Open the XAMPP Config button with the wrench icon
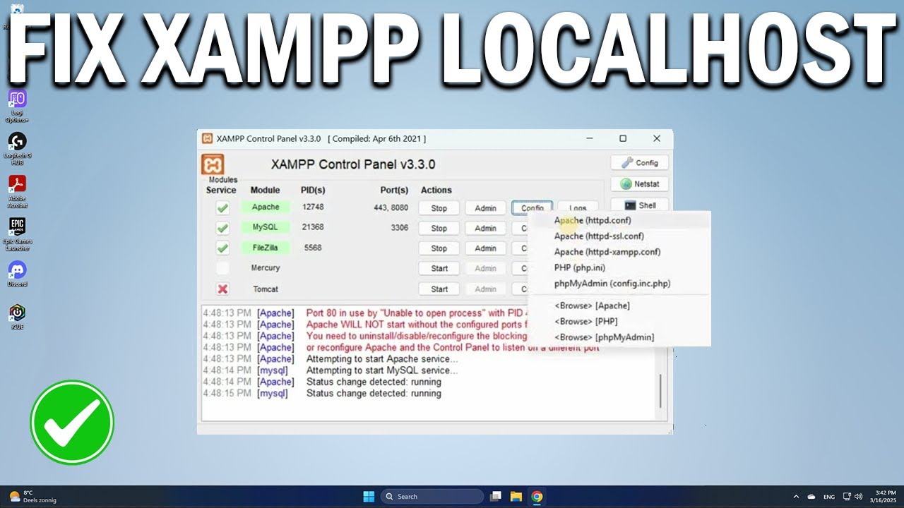 point(639,163)
